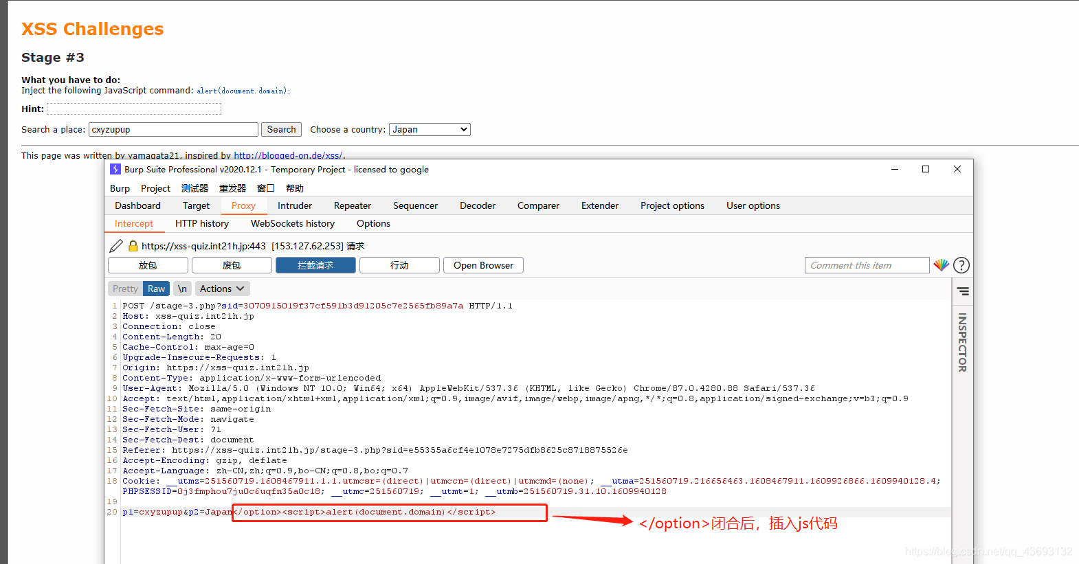Click the Content-Length: 20 header line
This screenshot has height=564, width=1079.
pos(172,337)
